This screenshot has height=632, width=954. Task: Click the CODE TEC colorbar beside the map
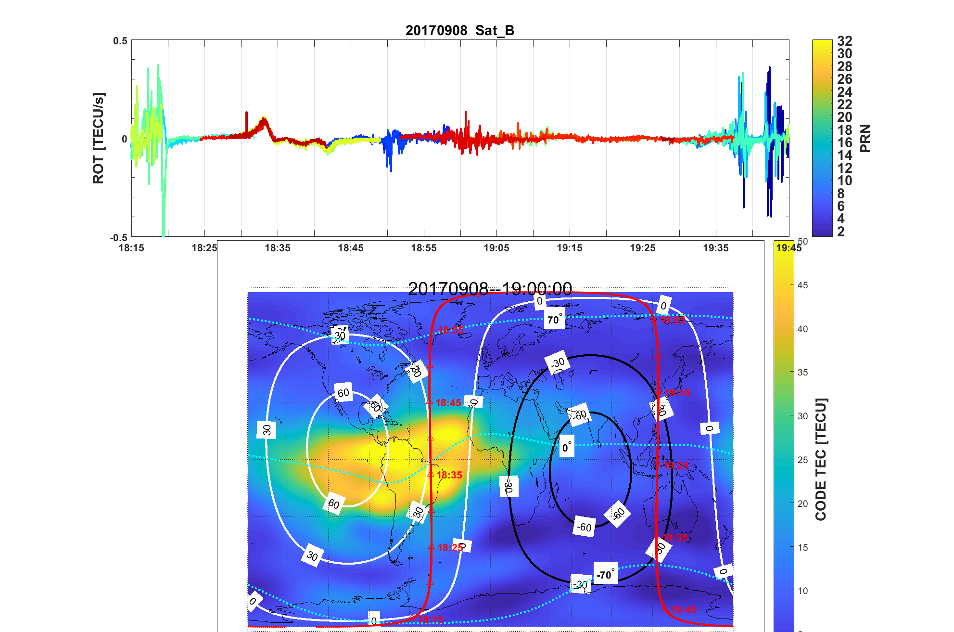[783, 436]
